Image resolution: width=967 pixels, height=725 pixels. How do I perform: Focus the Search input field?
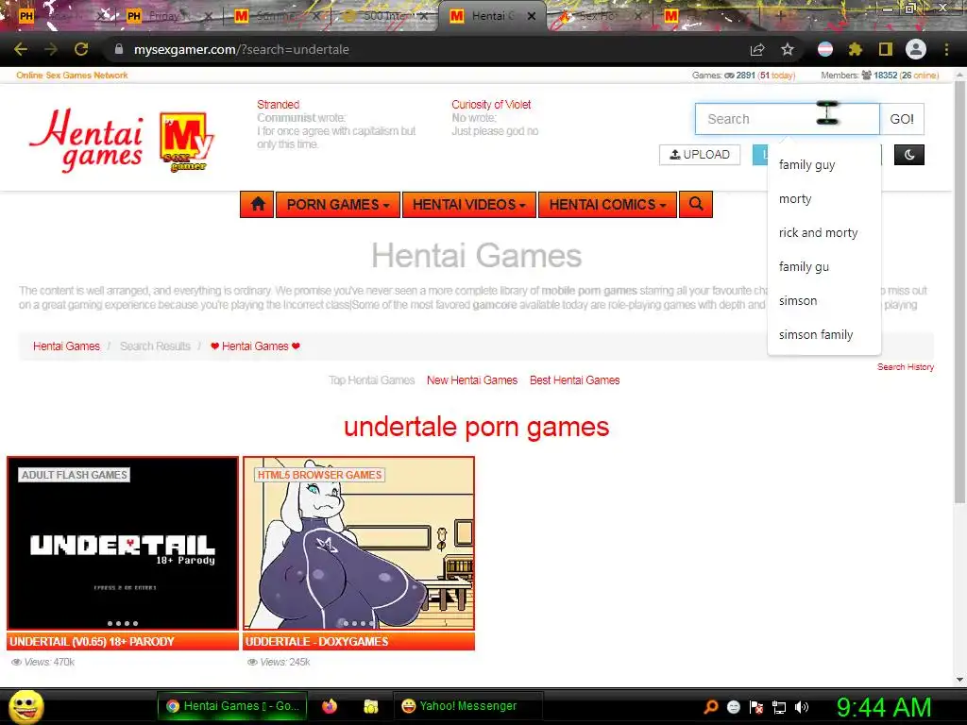click(x=787, y=119)
